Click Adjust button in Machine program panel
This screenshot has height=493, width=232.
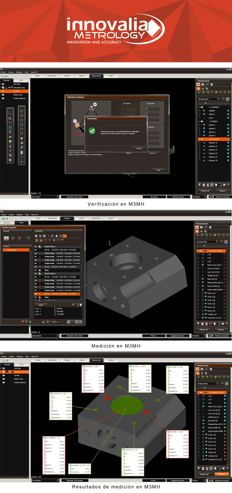(x=41, y=305)
